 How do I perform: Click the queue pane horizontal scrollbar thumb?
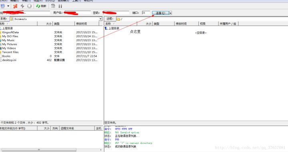(38, 150)
